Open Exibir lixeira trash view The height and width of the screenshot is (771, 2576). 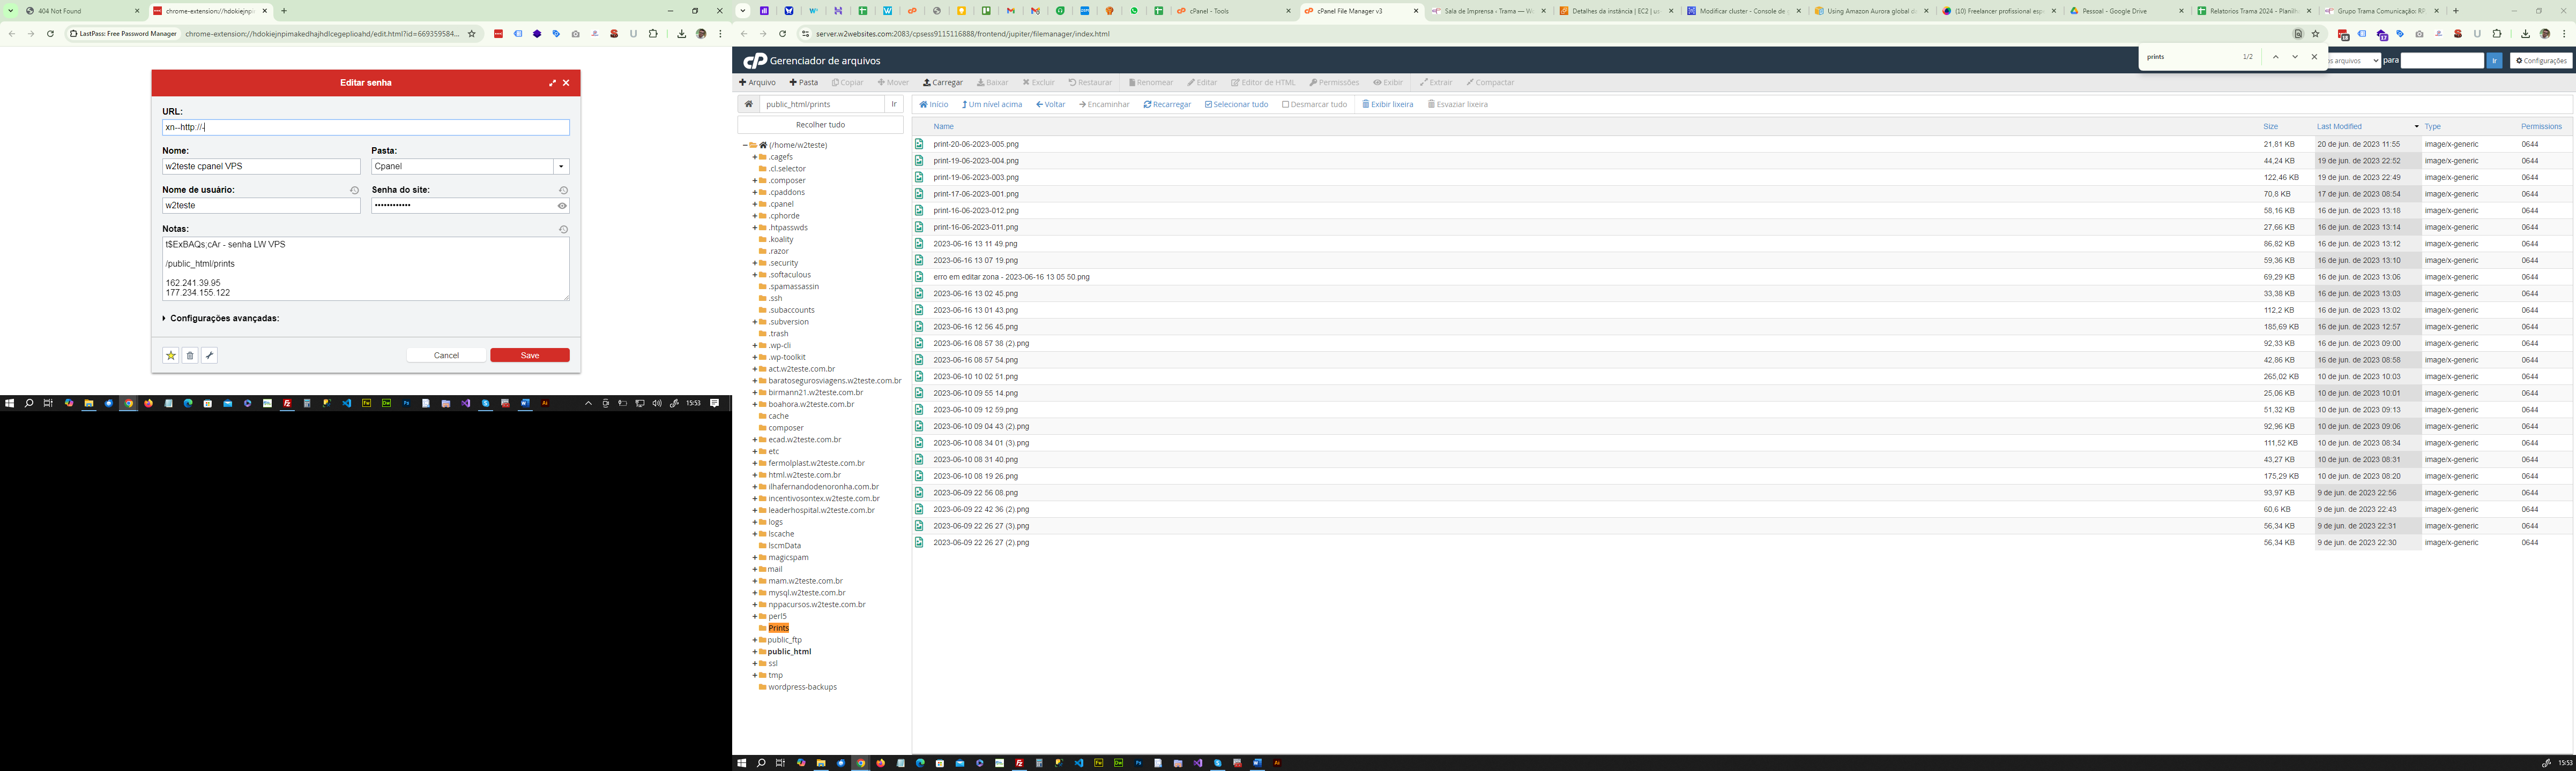pos(1387,105)
